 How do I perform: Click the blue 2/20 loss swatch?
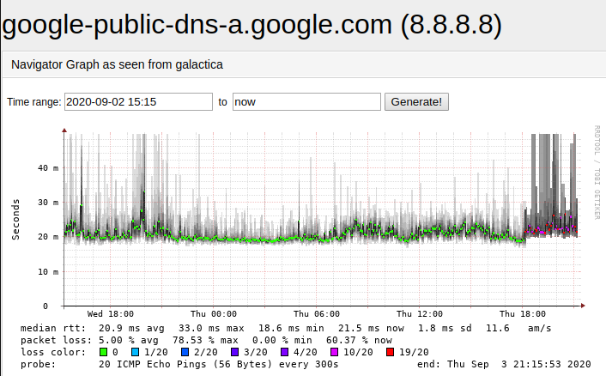(185, 353)
